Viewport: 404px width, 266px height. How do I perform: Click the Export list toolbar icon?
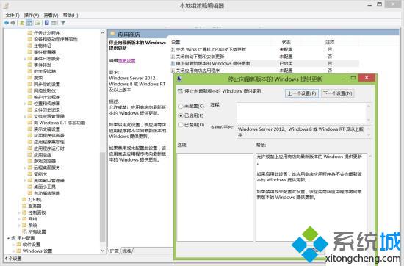38,23
